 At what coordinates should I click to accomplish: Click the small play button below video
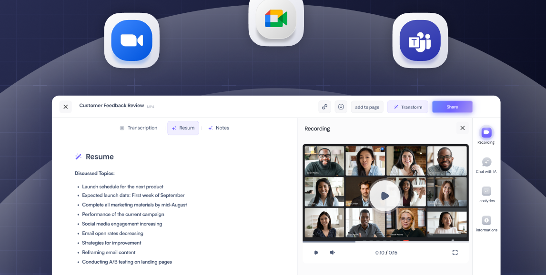pos(316,253)
